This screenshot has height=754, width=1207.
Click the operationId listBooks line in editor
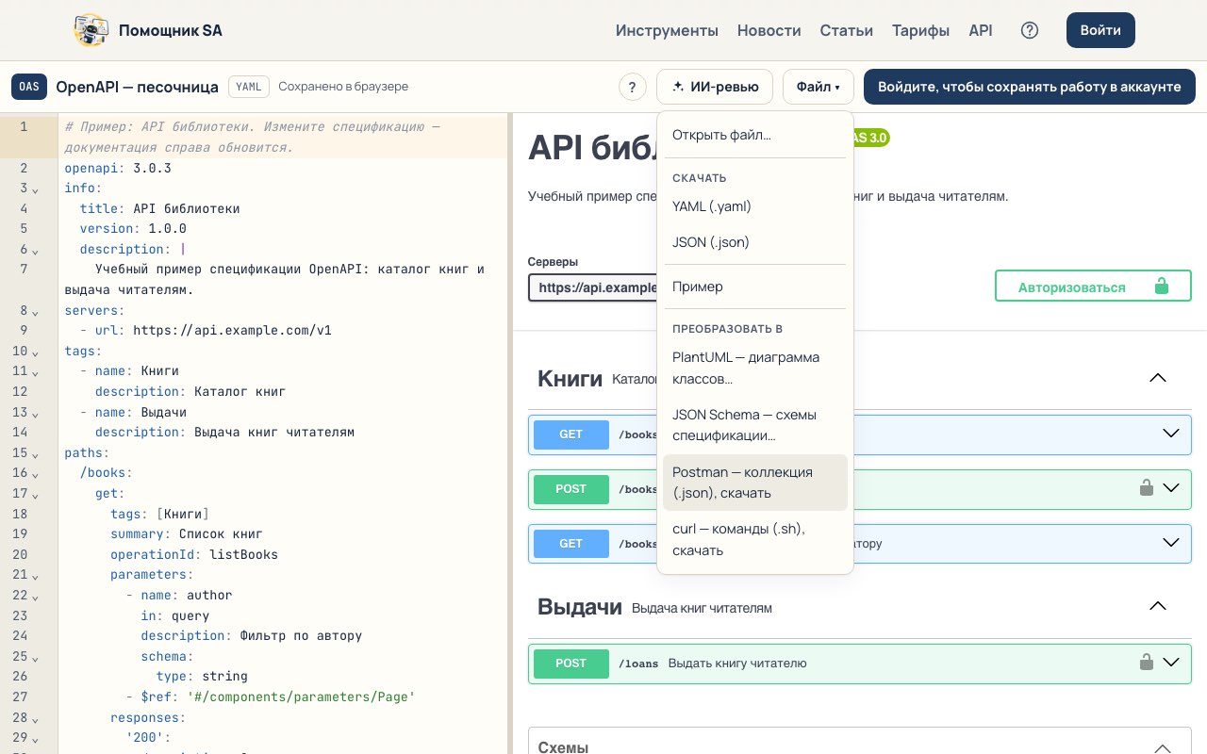click(194, 554)
